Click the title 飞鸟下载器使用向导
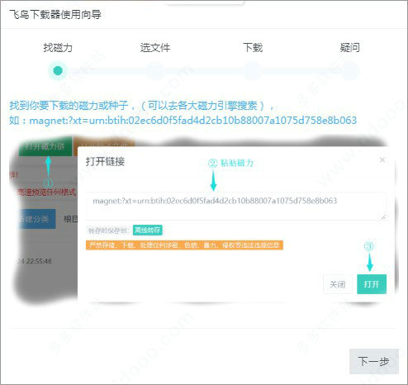 (55, 14)
